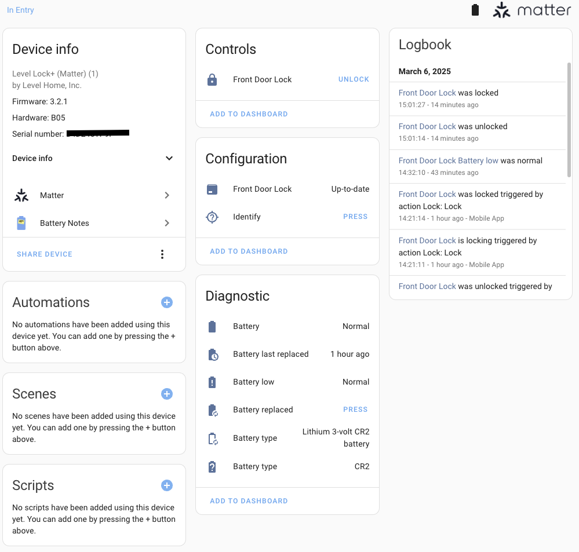Click Share Device
This screenshot has width=579, height=552.
pyautogui.click(x=45, y=254)
